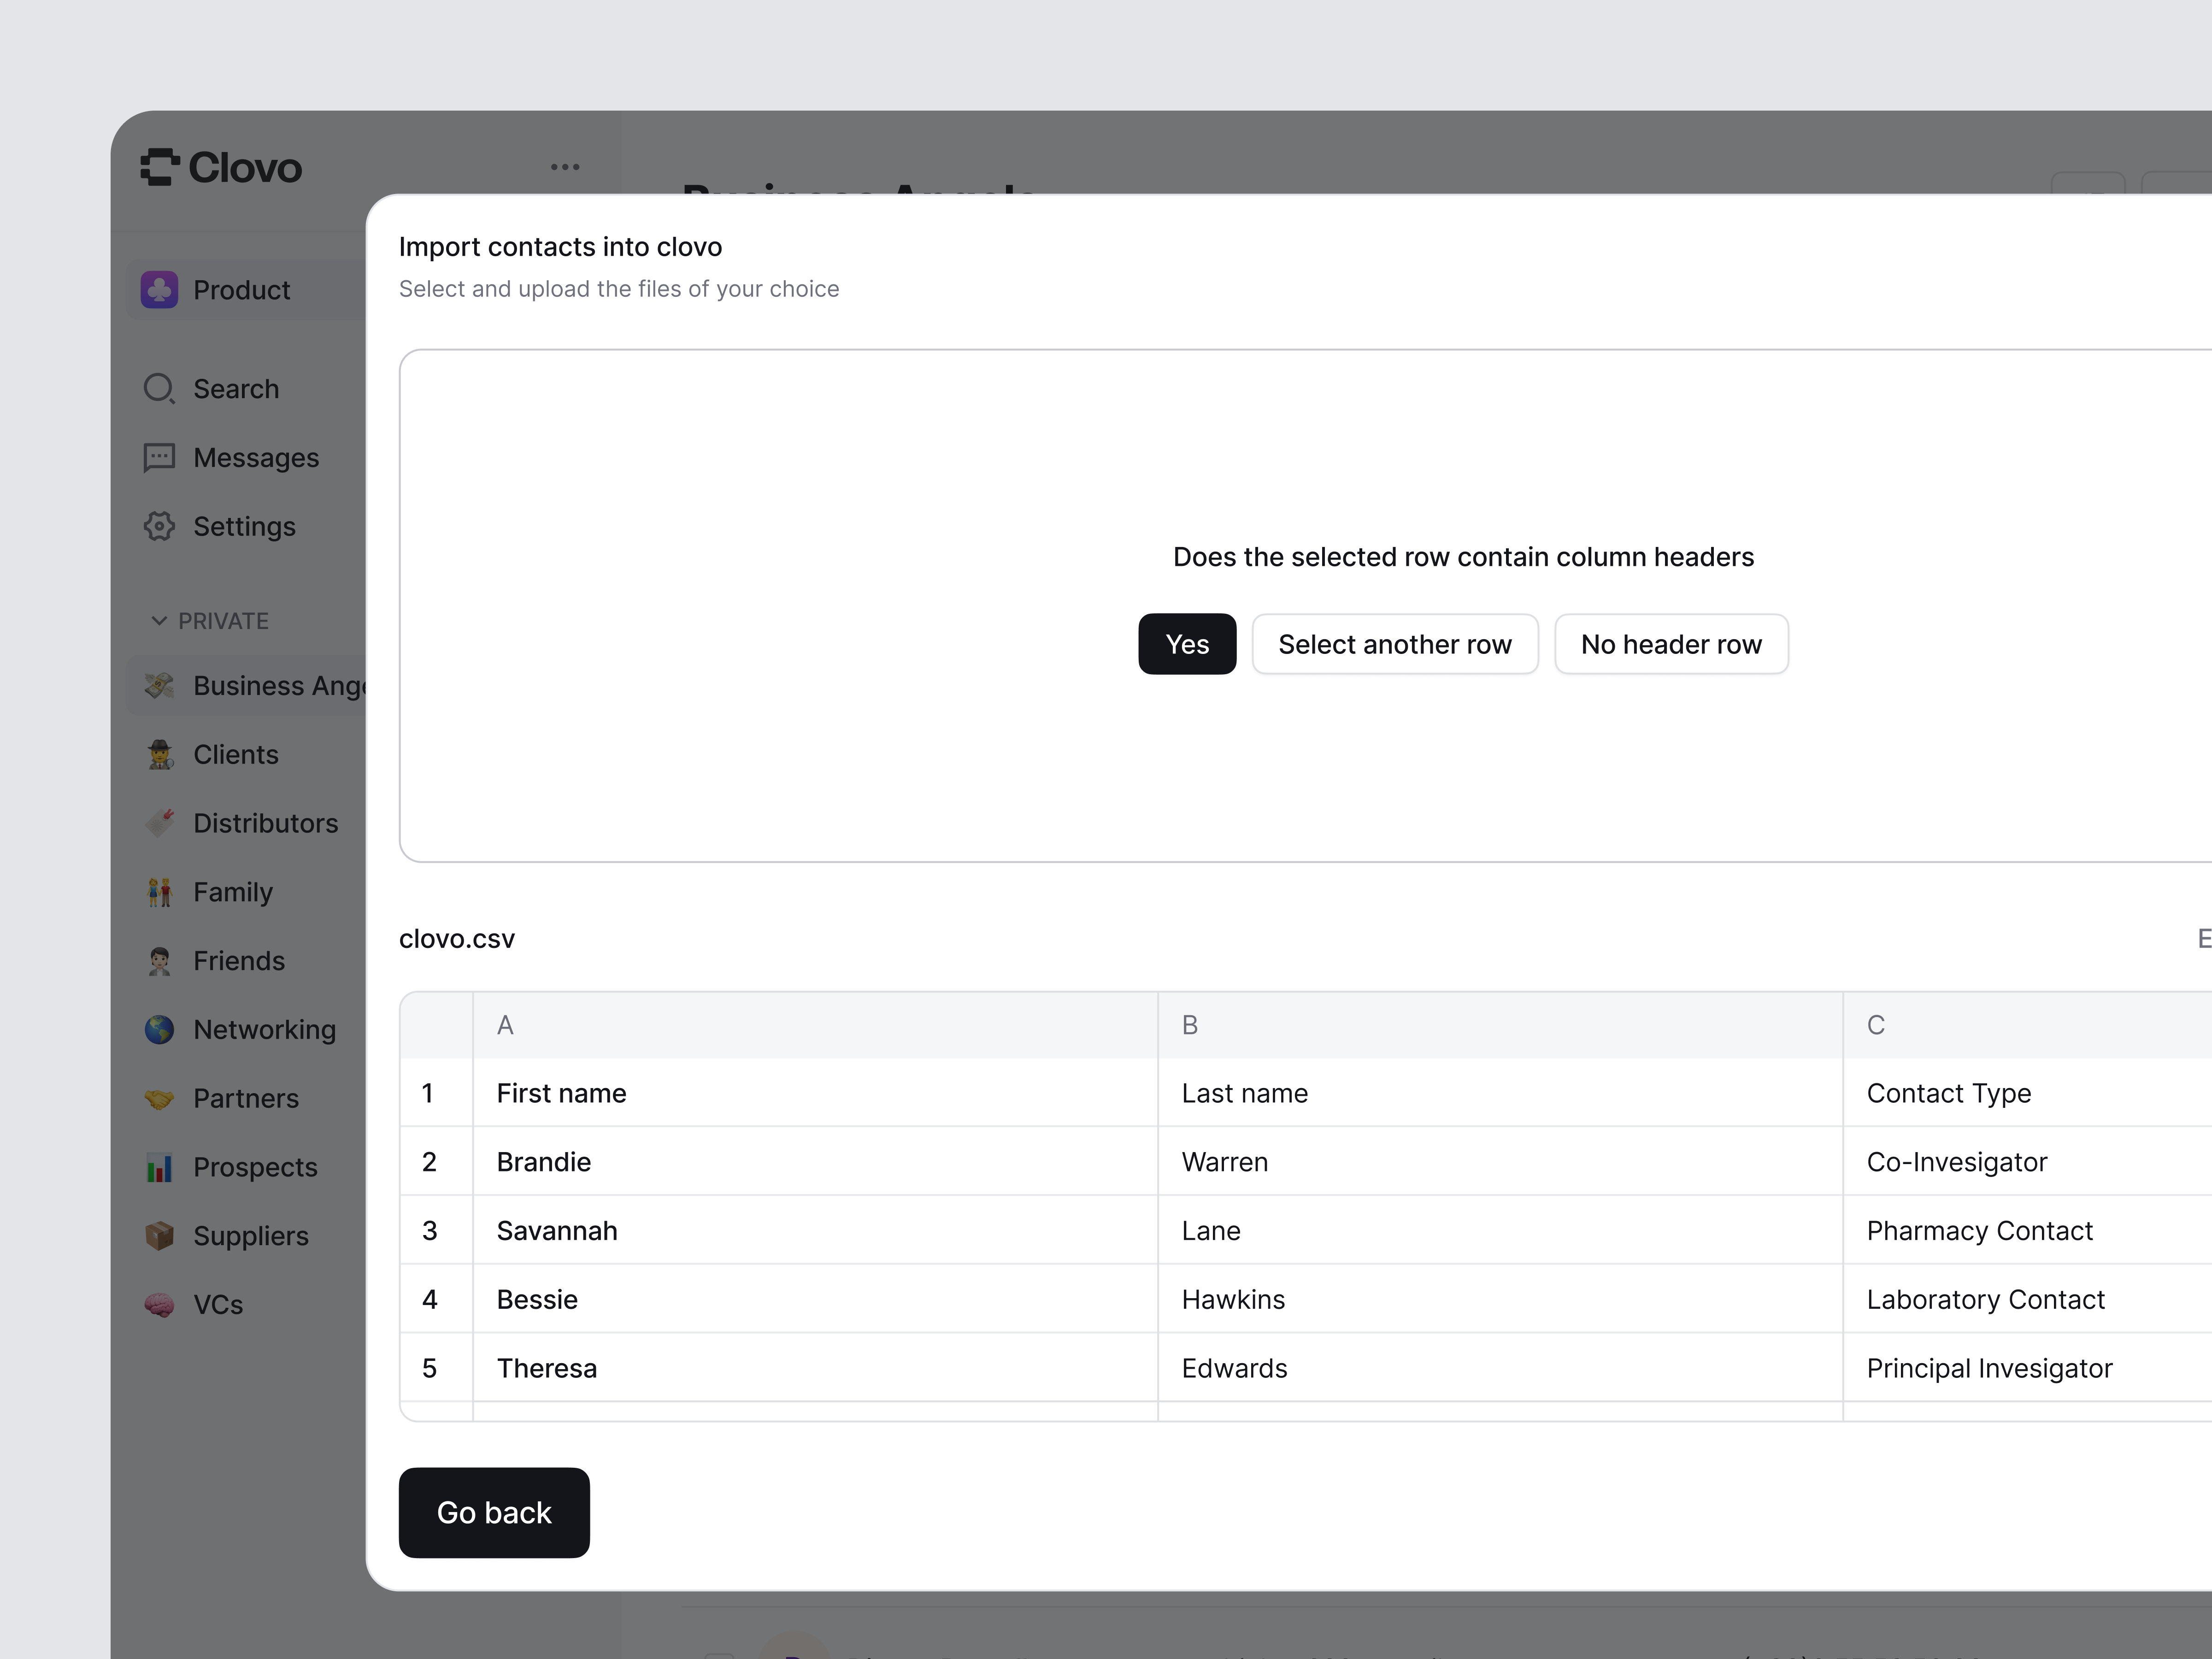Click the Settings gear icon
Image resolution: width=2212 pixels, height=1659 pixels.
[x=159, y=526]
